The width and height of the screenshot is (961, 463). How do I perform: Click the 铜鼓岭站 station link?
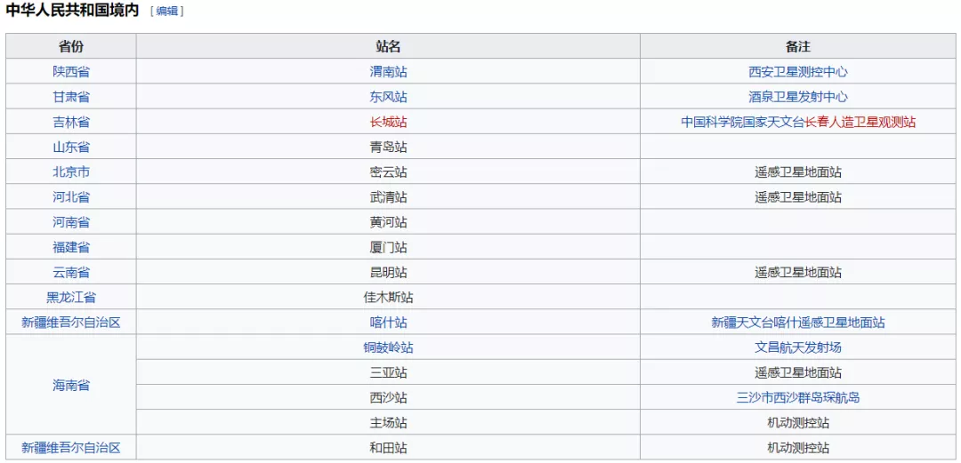pyautogui.click(x=388, y=347)
